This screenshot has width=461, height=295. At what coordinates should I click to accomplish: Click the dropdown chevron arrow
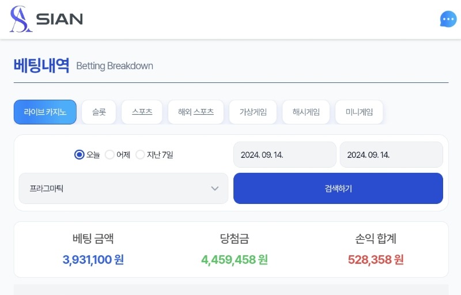point(215,188)
